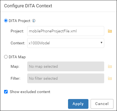This screenshot has height=111, width=117.
Task: Click the Cancel button
Action: [x=102, y=104]
